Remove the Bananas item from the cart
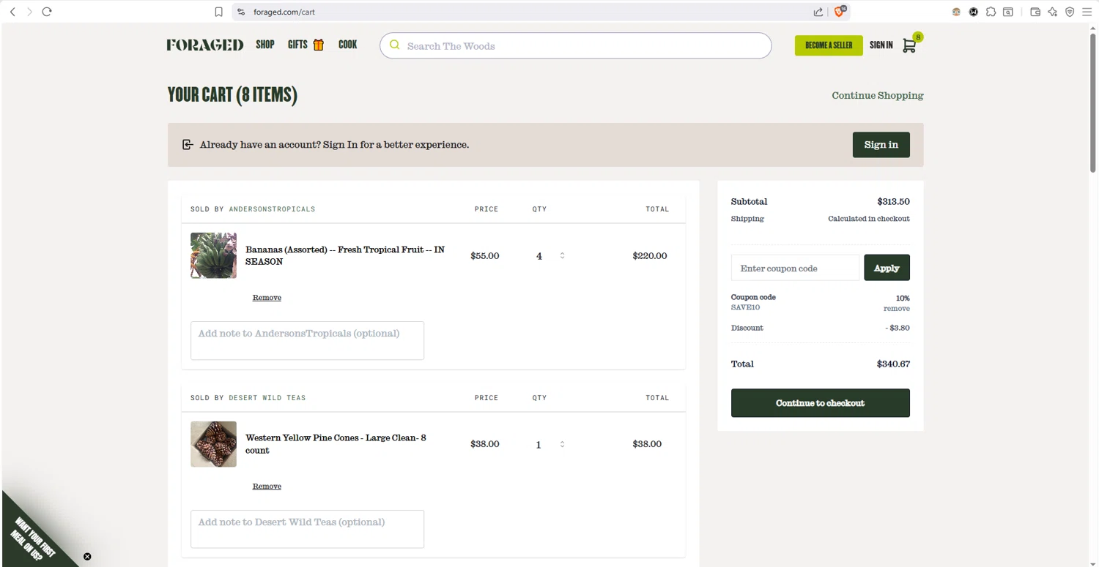1099x567 pixels. coord(267,298)
